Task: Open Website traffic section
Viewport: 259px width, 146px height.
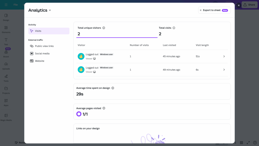Action: (39, 61)
